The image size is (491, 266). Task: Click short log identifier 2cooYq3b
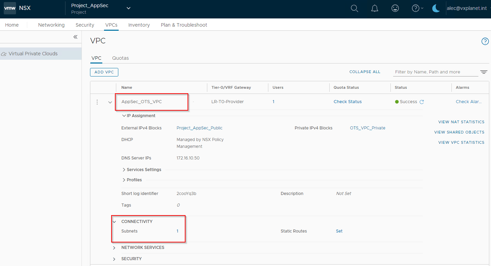point(187,194)
